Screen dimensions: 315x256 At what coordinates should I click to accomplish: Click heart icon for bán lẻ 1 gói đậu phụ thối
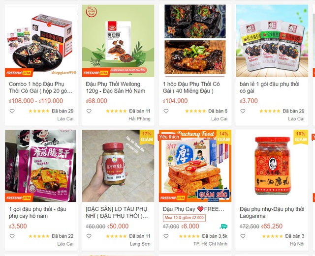(243, 111)
